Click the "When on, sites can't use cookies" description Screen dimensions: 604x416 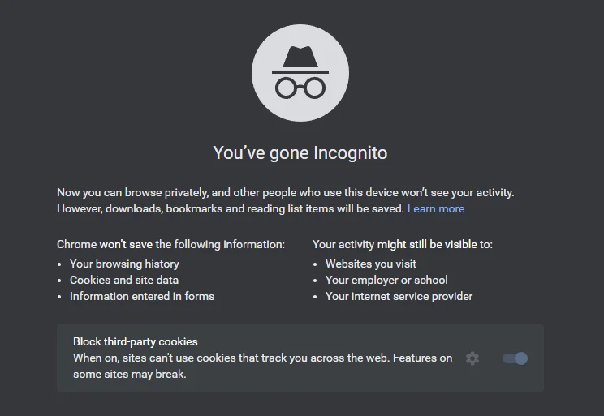[x=262, y=358]
